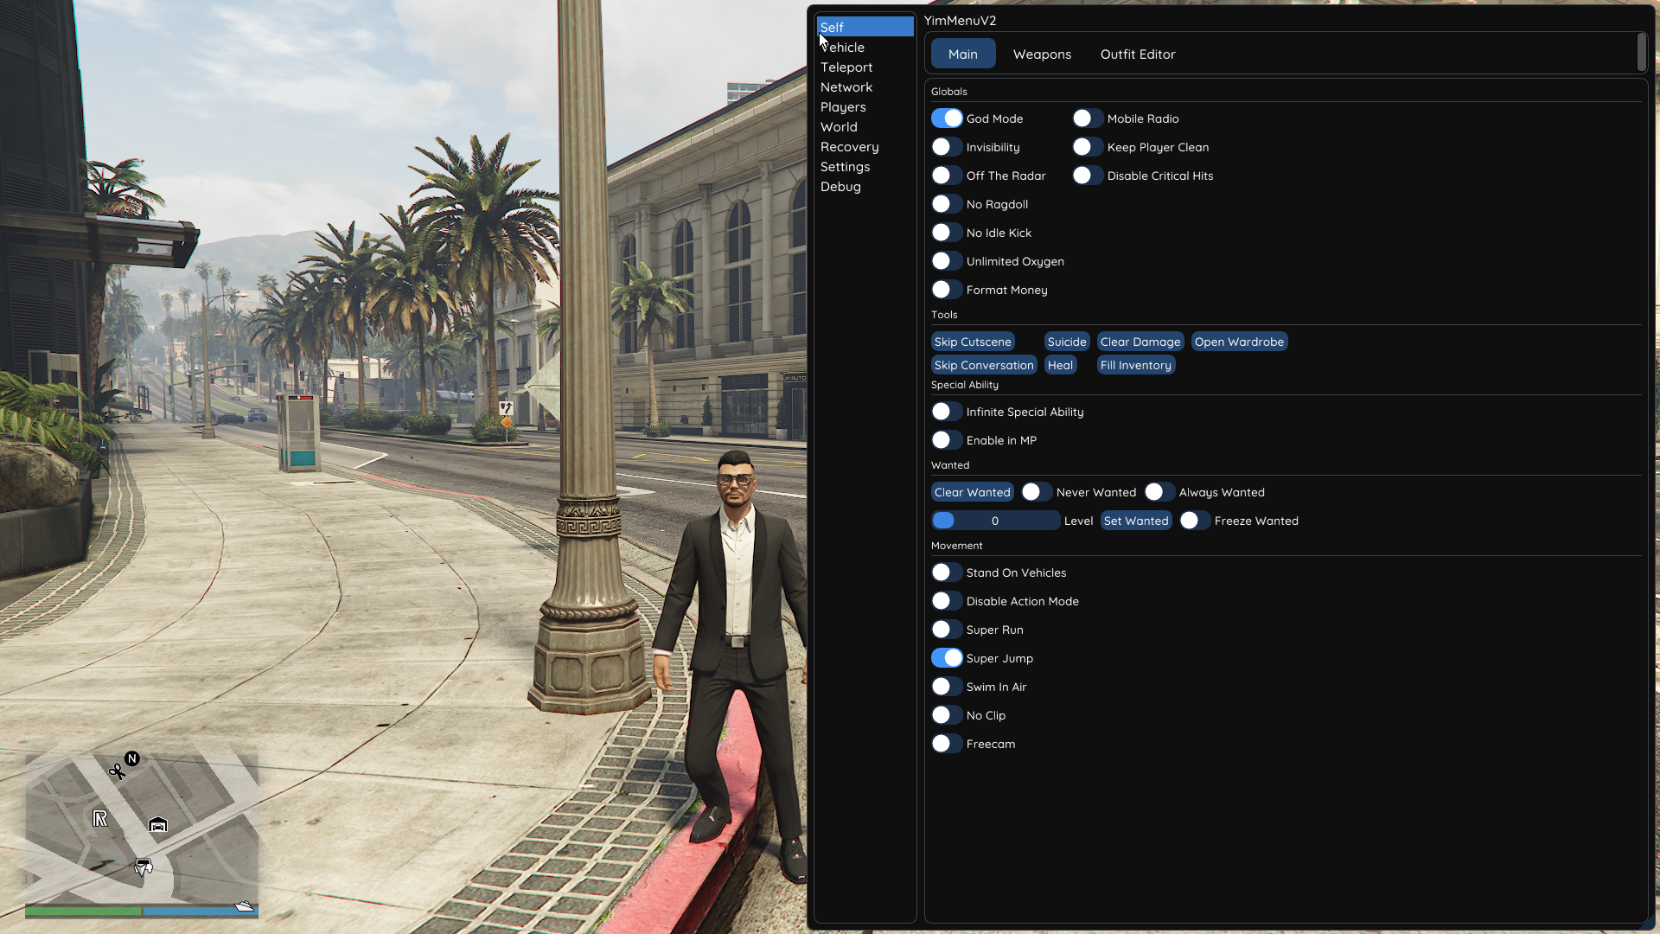Image resolution: width=1660 pixels, height=934 pixels.
Task: Click the garage icon on the minimap
Action: 157,825
